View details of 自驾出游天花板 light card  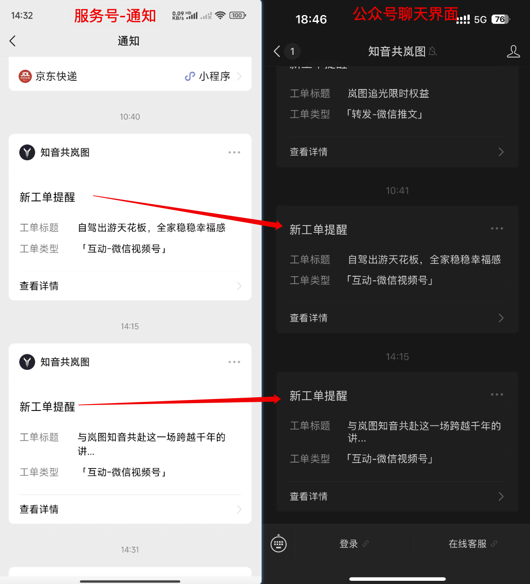[130, 286]
